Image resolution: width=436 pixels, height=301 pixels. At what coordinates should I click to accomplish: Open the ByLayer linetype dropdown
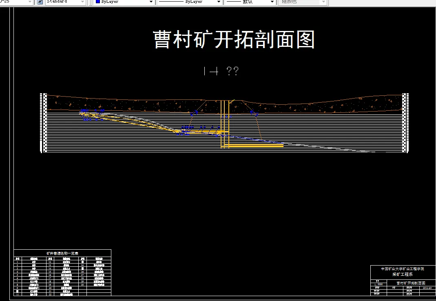[219, 2]
